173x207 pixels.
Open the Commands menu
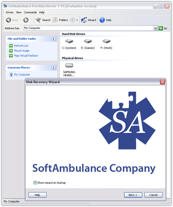click(30, 13)
